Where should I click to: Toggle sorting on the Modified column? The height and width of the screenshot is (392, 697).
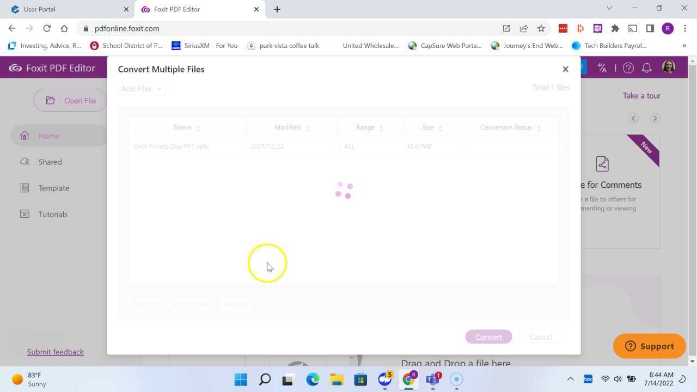coord(307,127)
